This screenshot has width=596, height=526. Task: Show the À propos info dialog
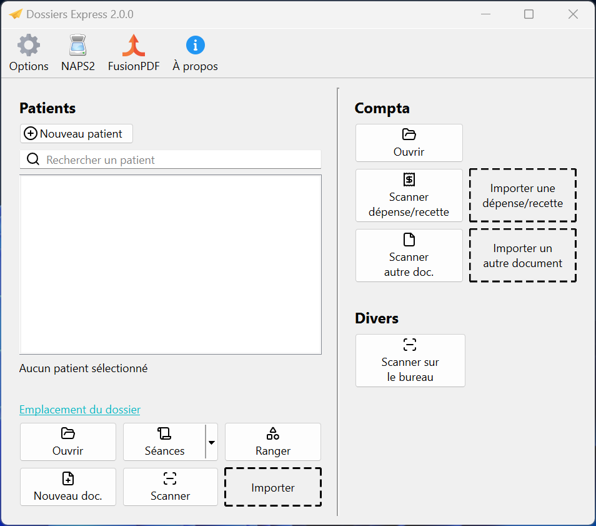click(x=195, y=53)
